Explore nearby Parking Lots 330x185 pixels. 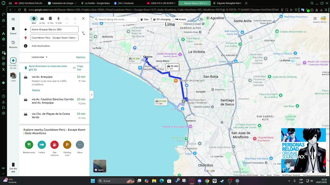67,149
